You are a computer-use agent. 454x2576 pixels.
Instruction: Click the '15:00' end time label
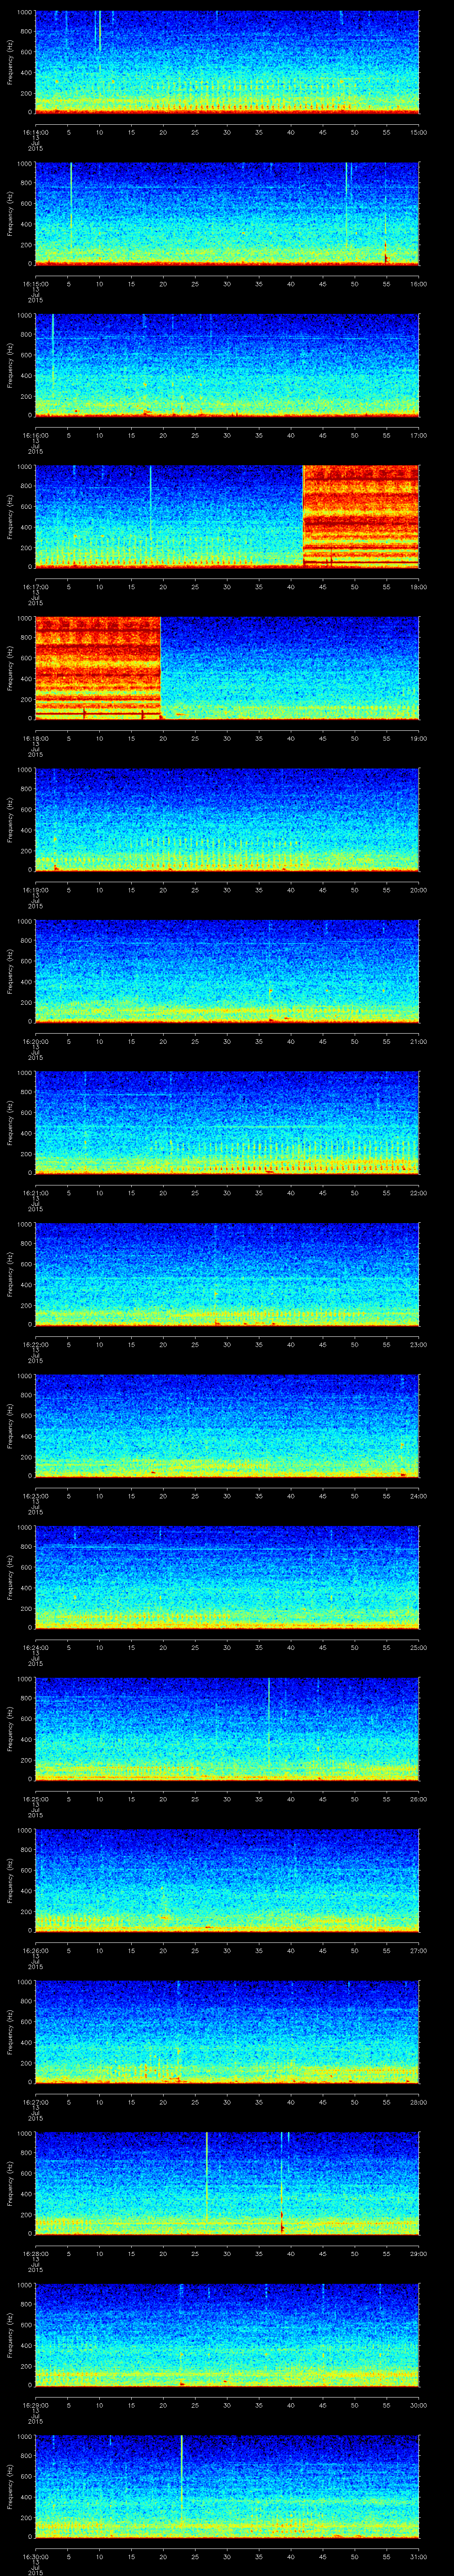419,132
